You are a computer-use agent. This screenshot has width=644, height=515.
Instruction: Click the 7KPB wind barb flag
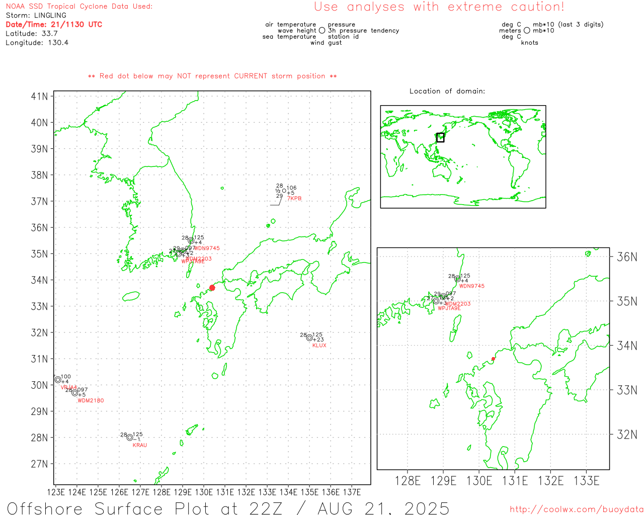click(x=275, y=202)
